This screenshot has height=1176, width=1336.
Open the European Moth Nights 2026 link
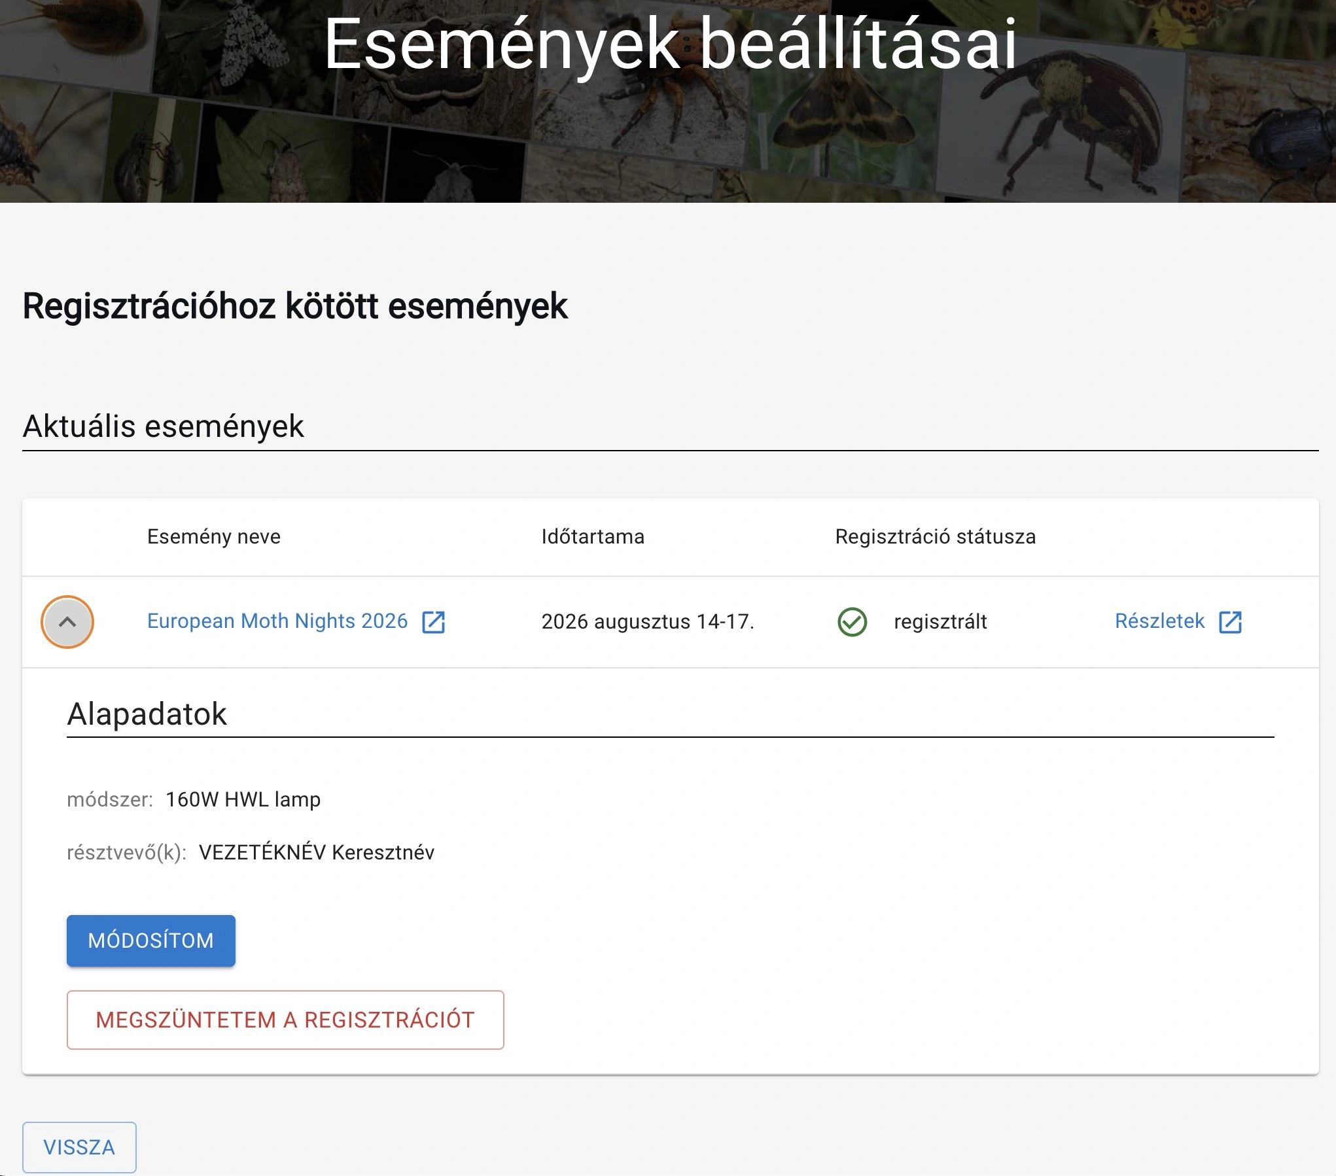tap(277, 621)
